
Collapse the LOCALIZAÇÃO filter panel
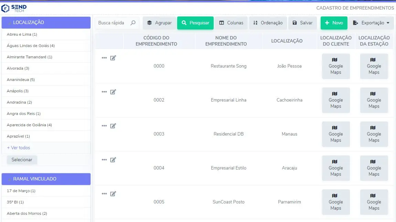coord(46,23)
